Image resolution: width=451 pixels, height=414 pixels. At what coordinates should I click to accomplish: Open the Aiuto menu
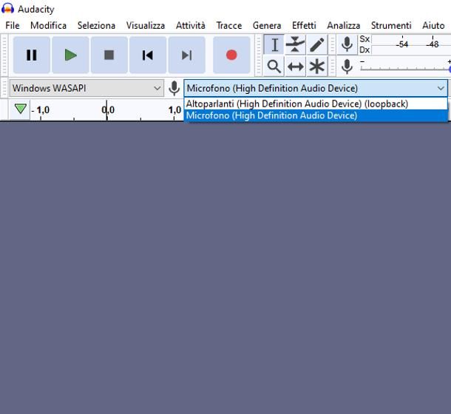click(x=433, y=25)
